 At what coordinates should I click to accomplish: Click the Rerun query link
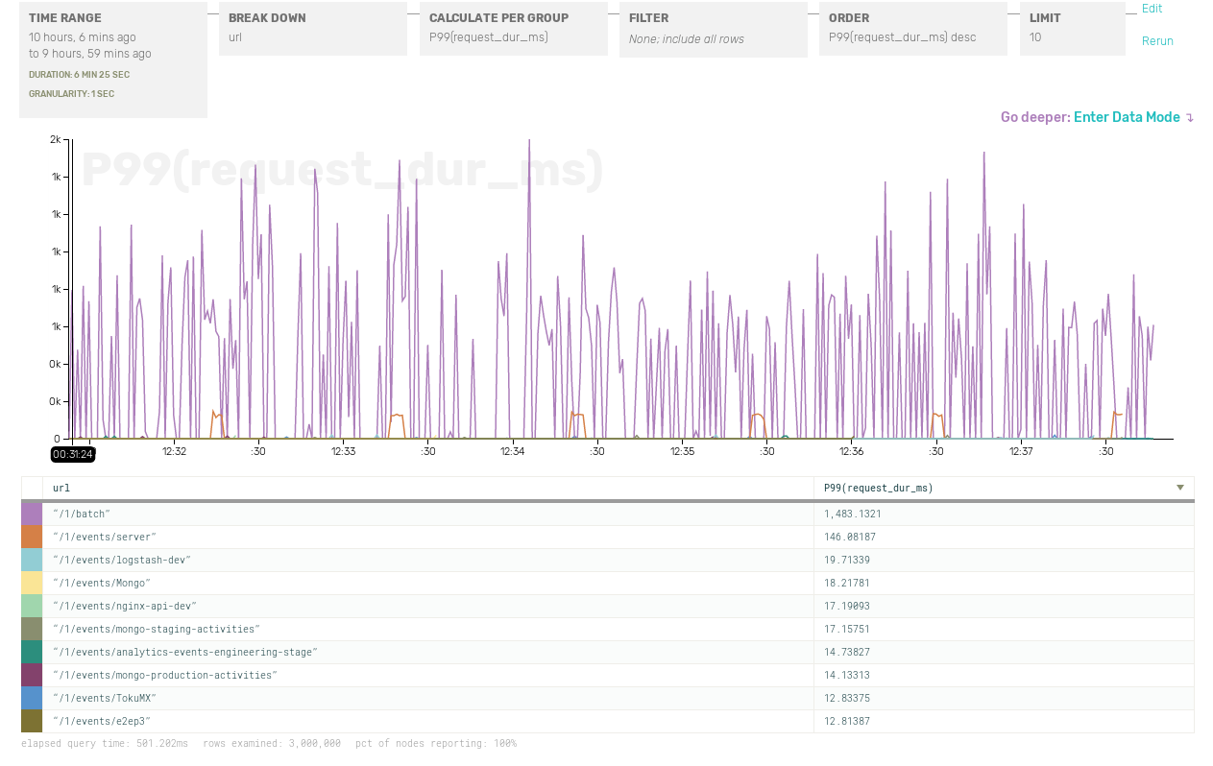1157,41
